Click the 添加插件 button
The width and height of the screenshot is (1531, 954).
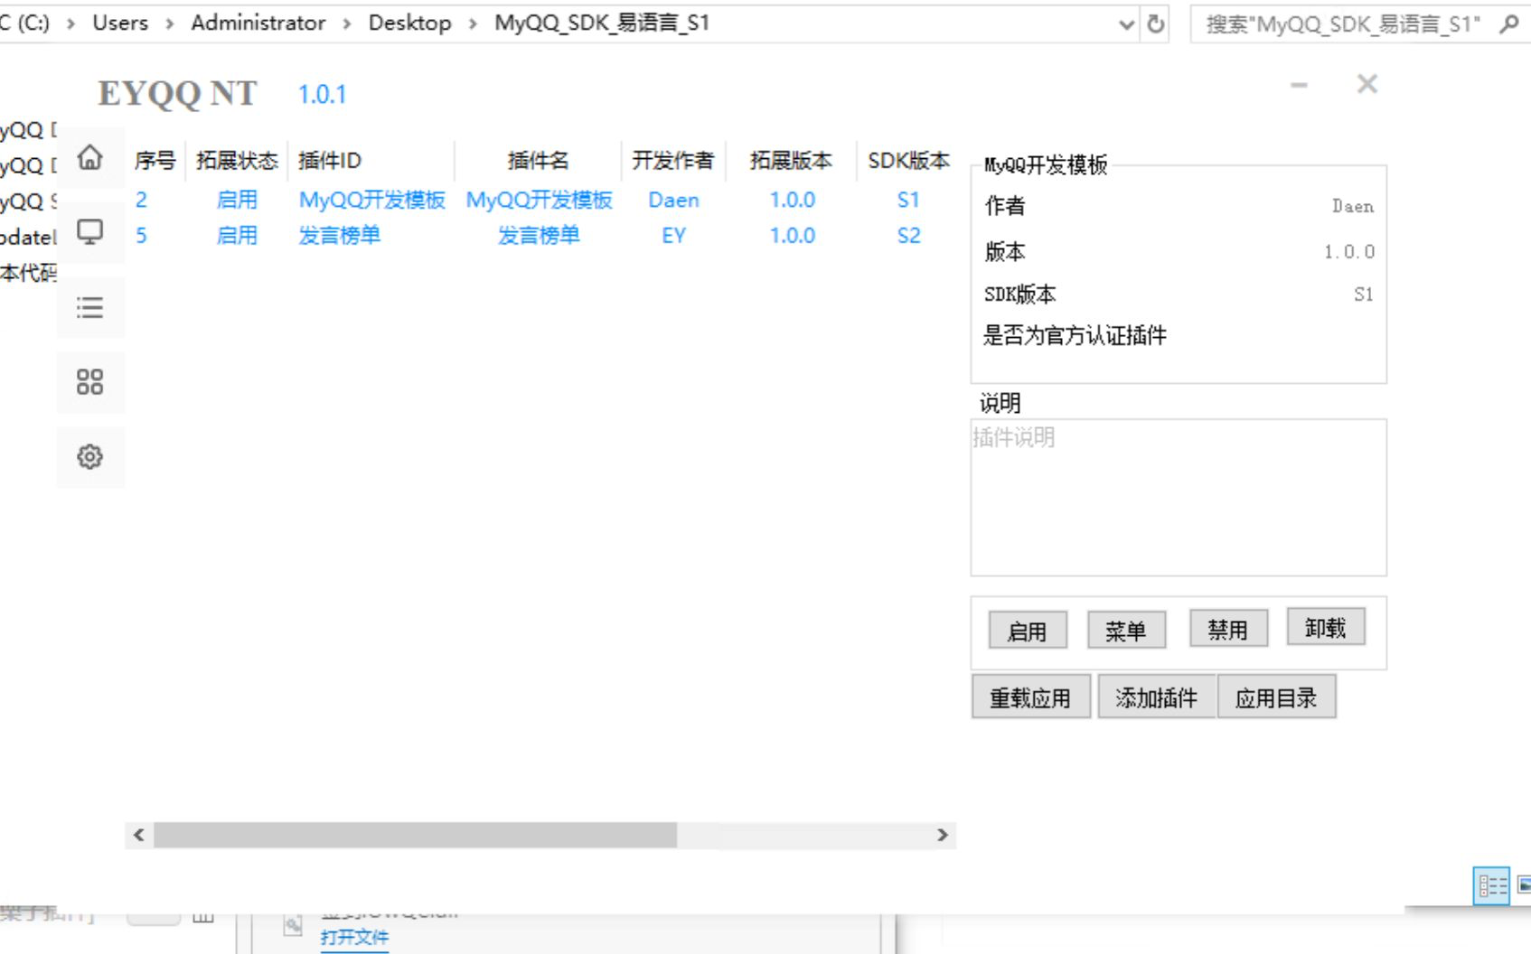(x=1156, y=697)
